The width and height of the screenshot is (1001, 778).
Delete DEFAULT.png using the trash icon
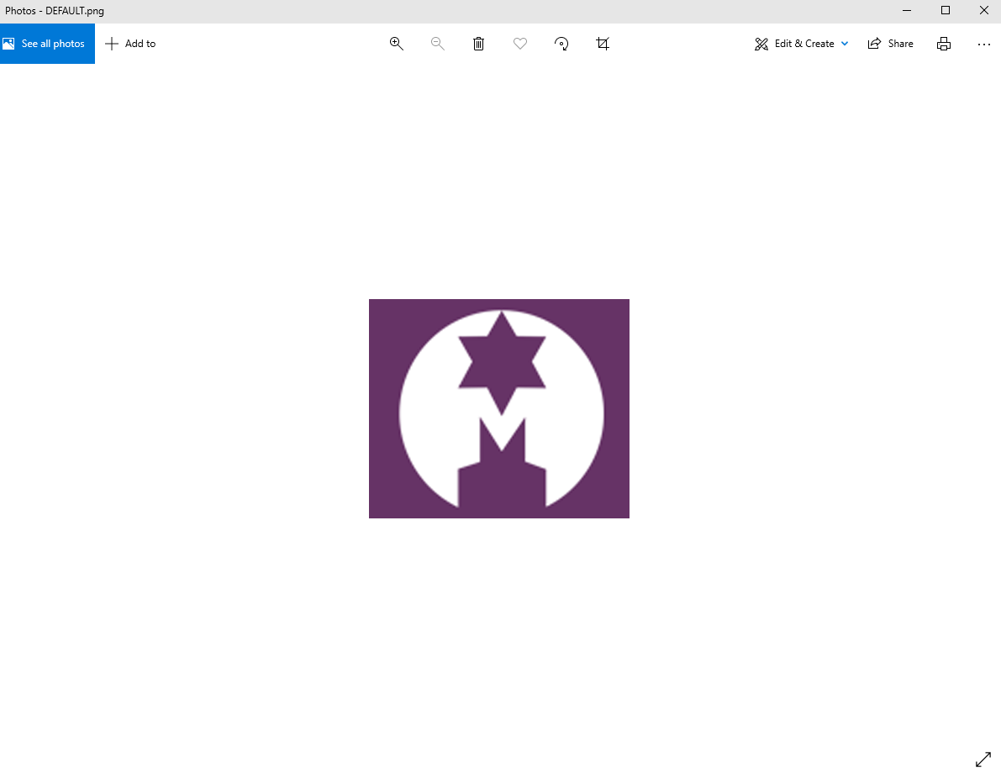478,43
